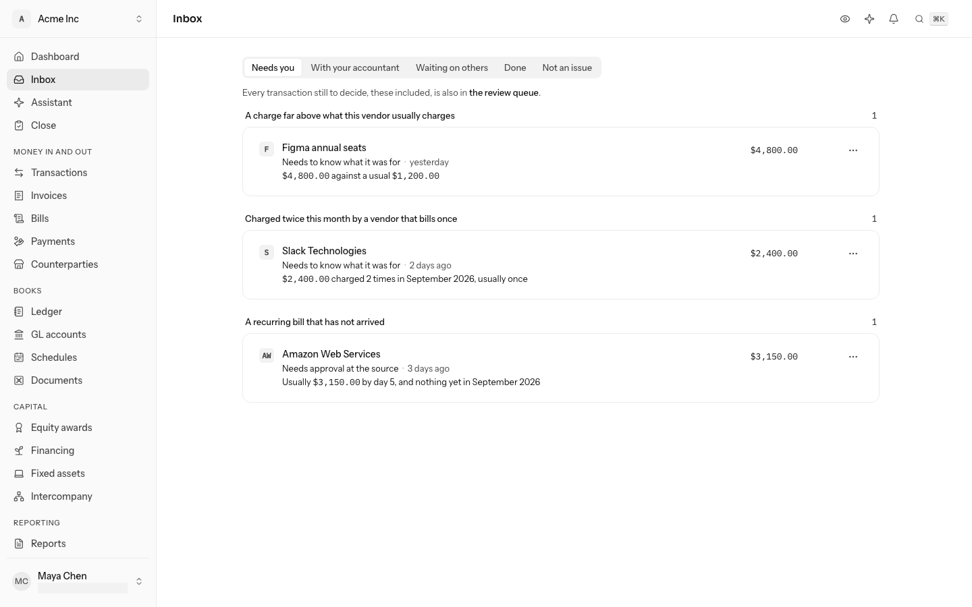This screenshot has width=972, height=607.
Task: Click the Financing sprout icon
Action: click(x=19, y=451)
